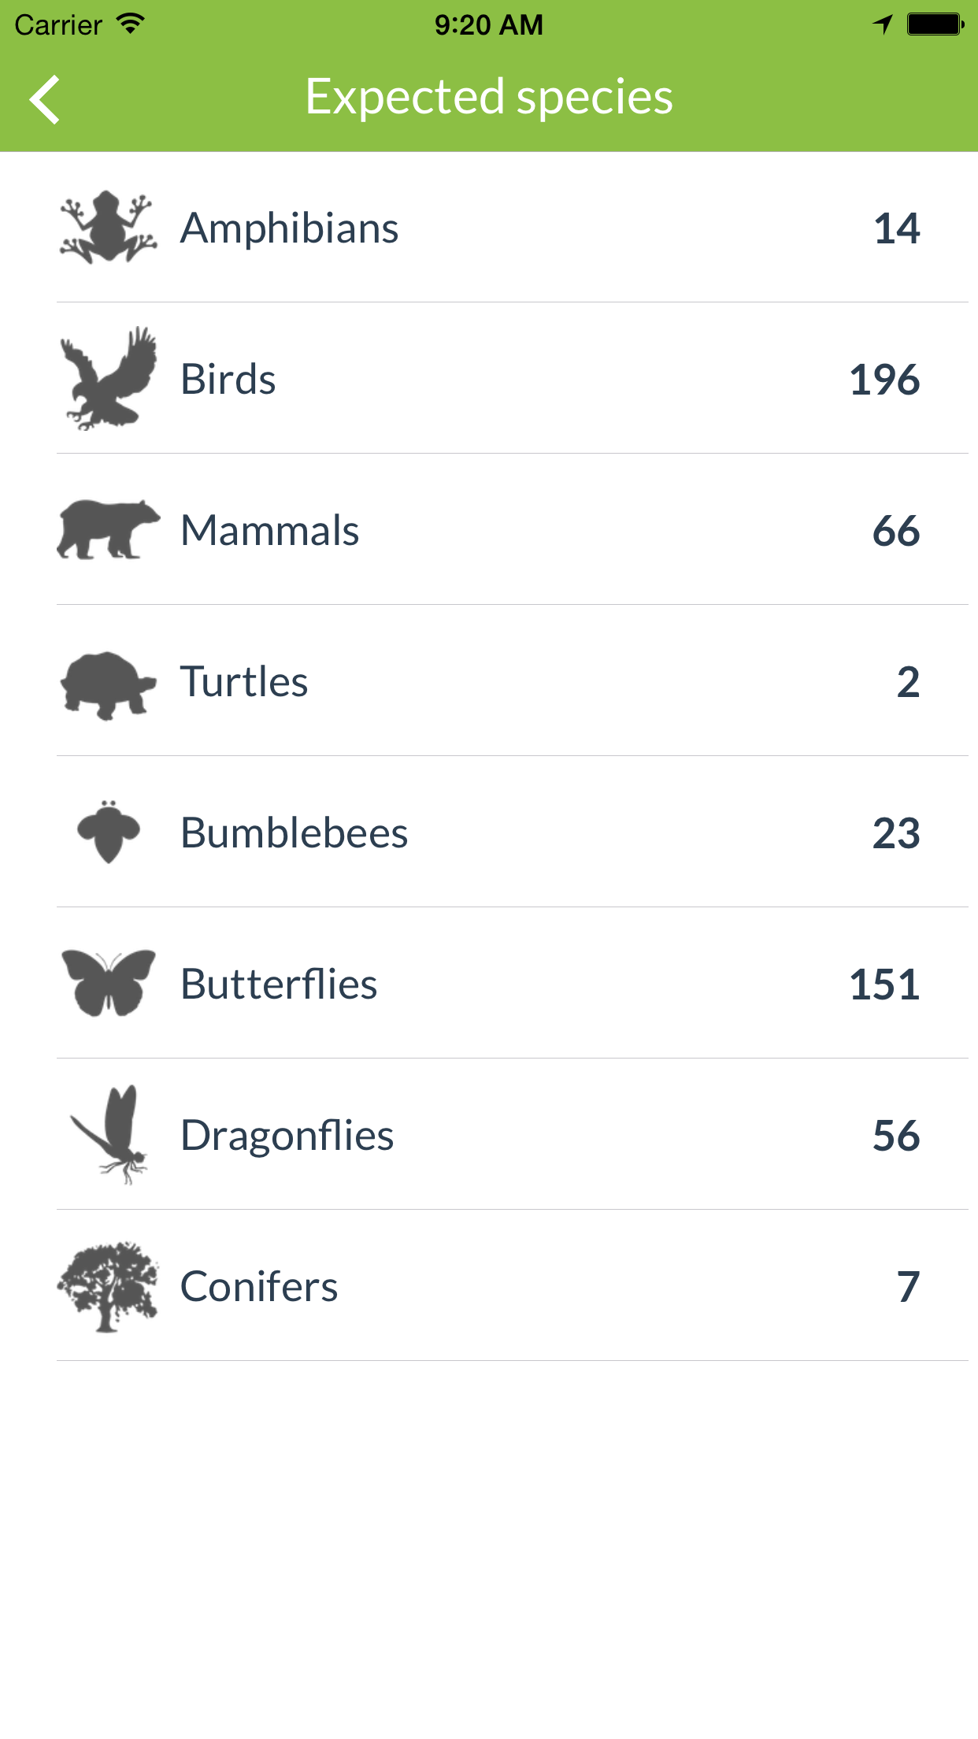Image resolution: width=978 pixels, height=1739 pixels.
Task: Click the turtle silhouette icon
Action: (x=108, y=685)
